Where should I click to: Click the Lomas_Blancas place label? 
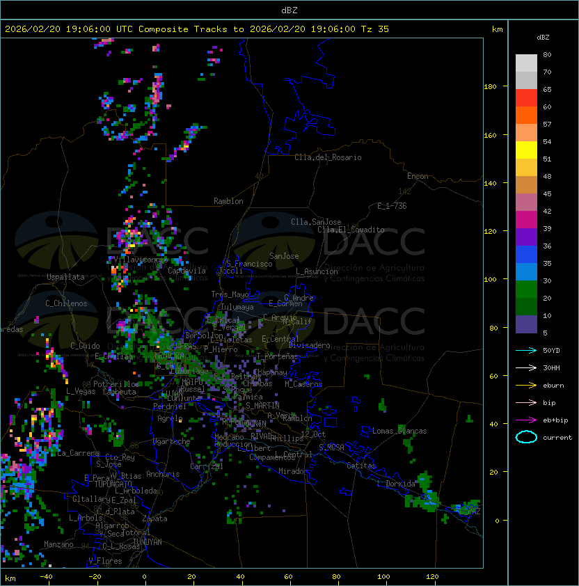click(x=399, y=431)
